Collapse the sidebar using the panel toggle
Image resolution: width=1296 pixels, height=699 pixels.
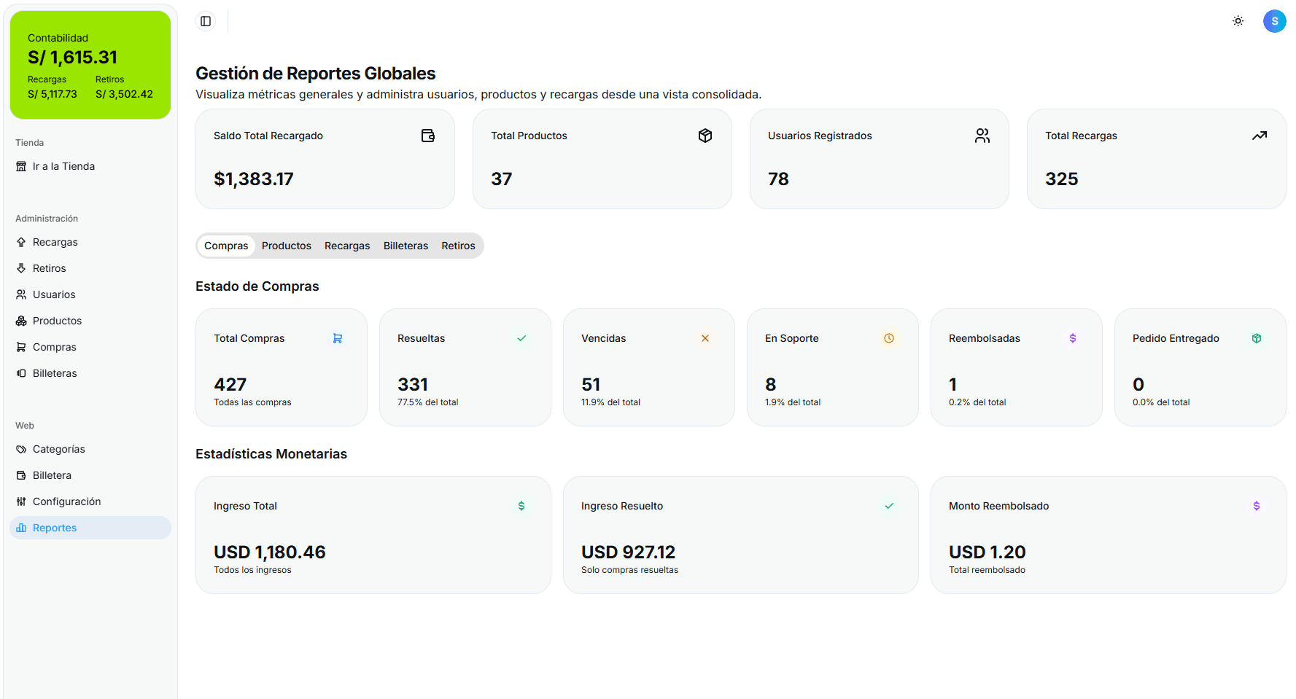(206, 21)
